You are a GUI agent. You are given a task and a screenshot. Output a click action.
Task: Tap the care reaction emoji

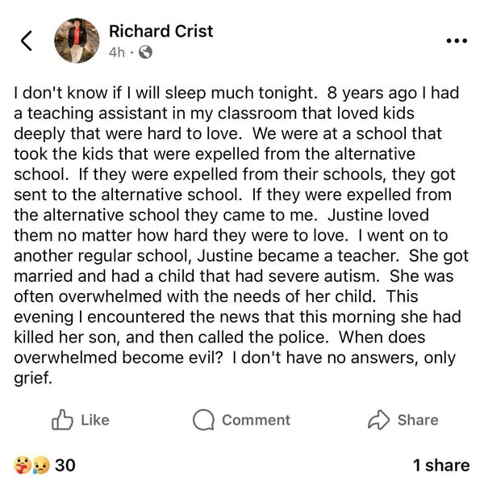[x=20, y=465]
